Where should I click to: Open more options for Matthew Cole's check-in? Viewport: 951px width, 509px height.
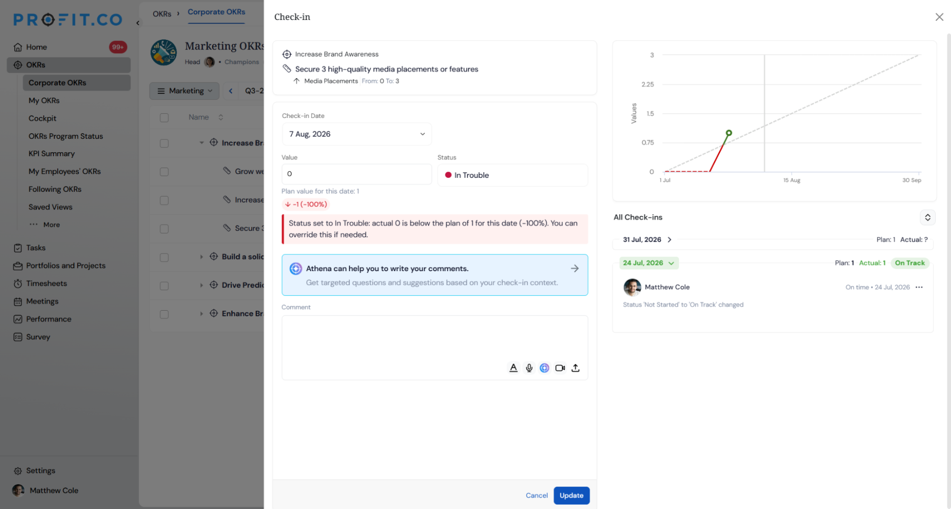[x=919, y=287]
